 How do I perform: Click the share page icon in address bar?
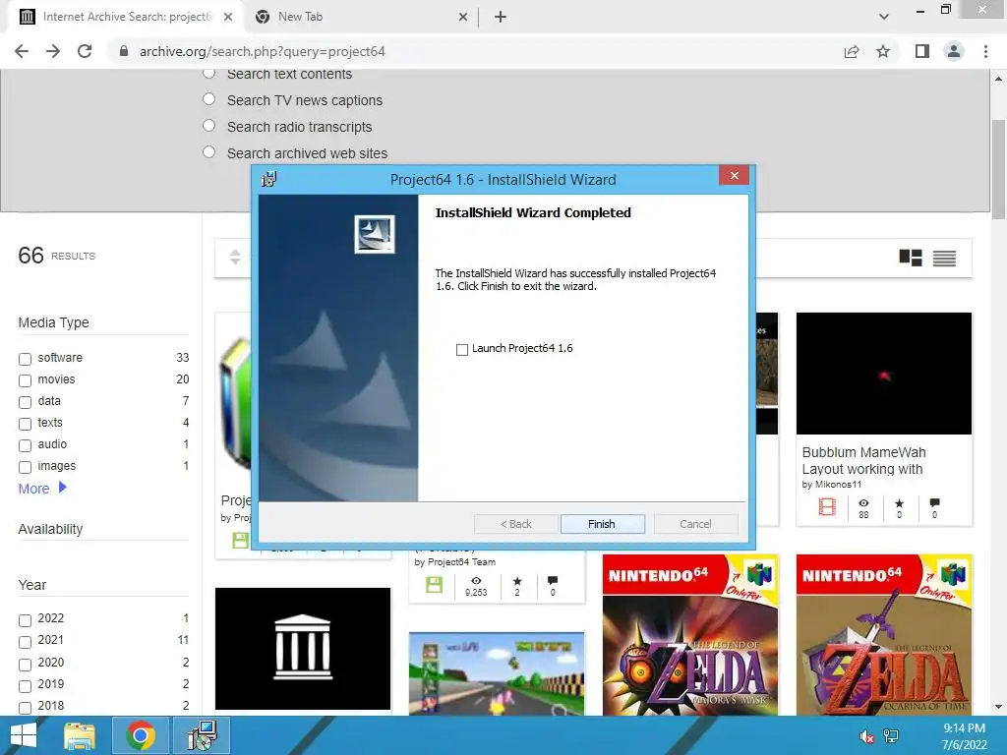click(852, 51)
